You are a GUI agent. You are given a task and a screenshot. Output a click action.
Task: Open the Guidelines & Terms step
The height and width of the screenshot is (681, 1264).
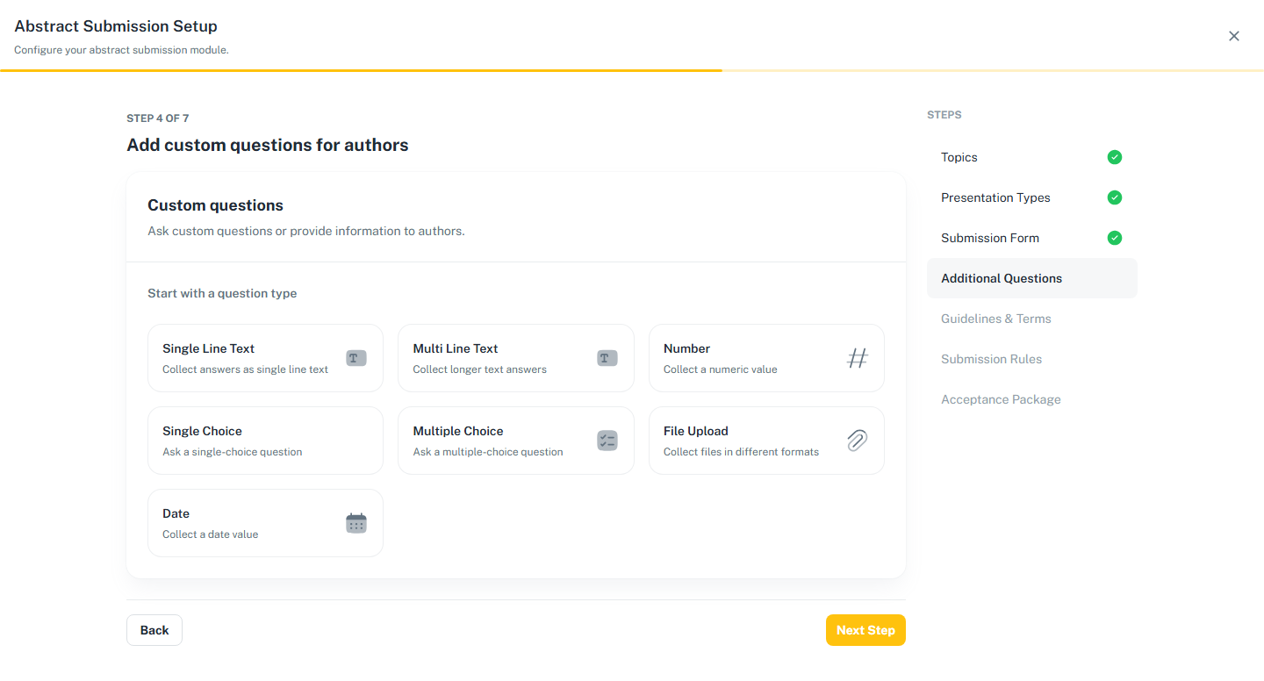pyautogui.click(x=1032, y=319)
